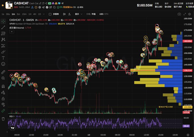Open the yellow holders group icon

[56, 3]
